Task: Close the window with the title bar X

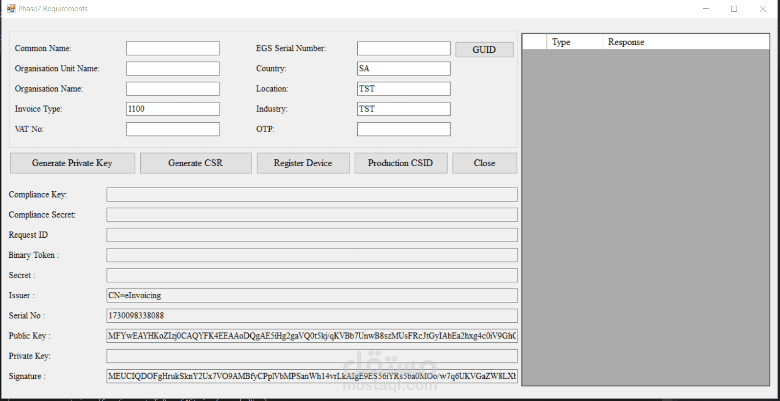Action: click(x=763, y=9)
